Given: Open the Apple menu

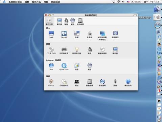Looking at the screenshot, I should click(x=4, y=2).
